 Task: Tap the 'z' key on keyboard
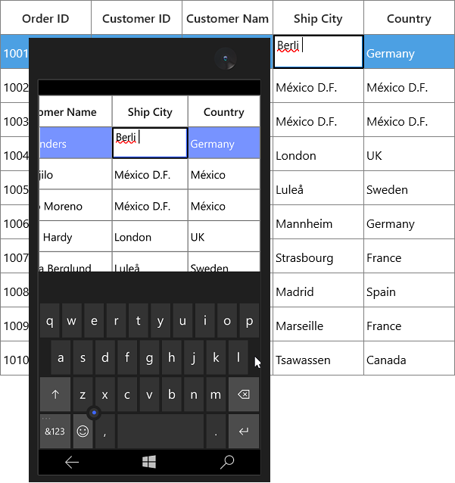pos(83,394)
